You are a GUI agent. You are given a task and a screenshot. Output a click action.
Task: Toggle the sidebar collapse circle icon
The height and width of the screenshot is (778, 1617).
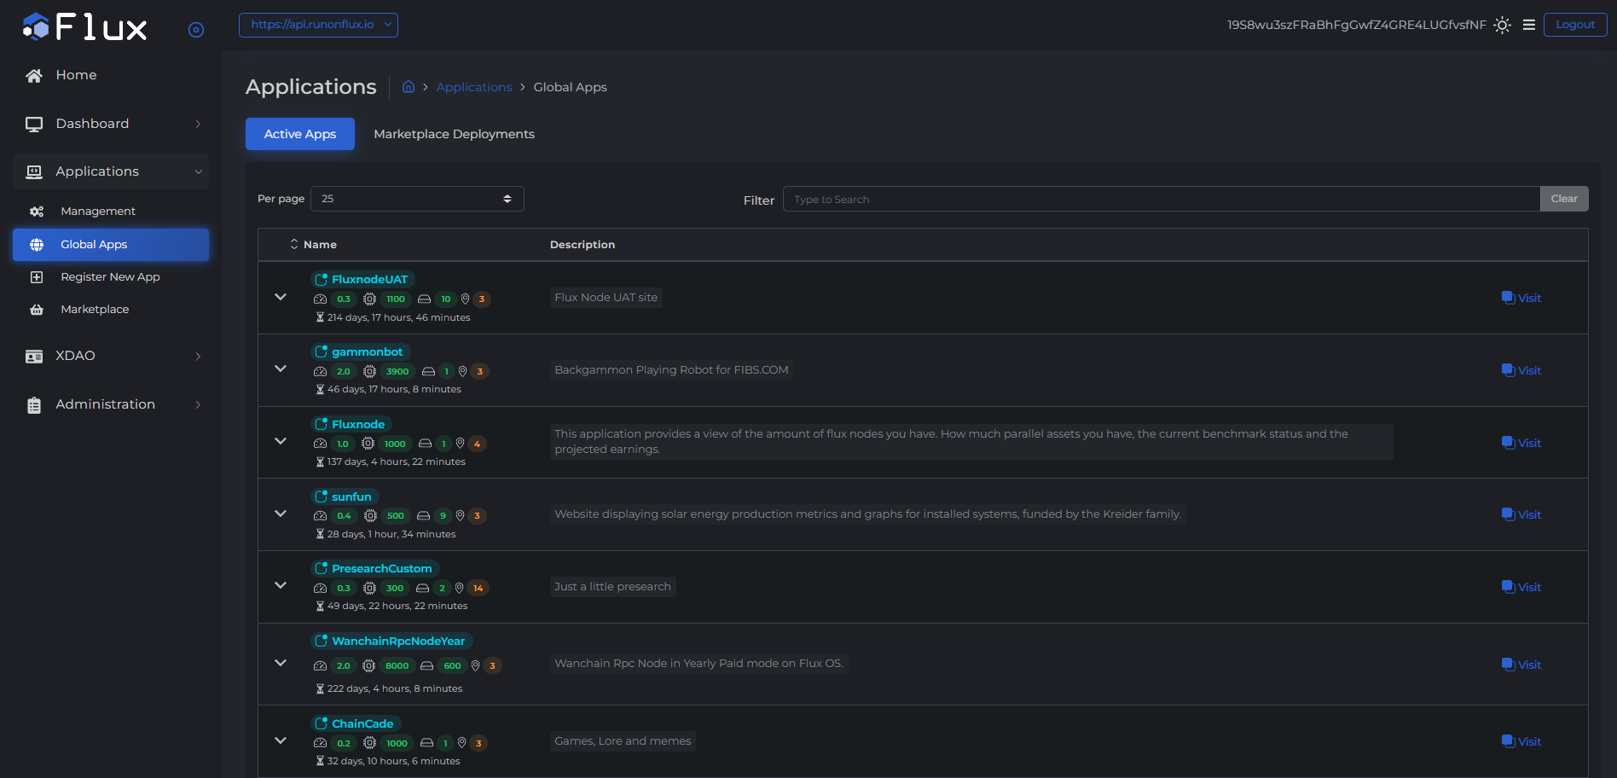(196, 30)
